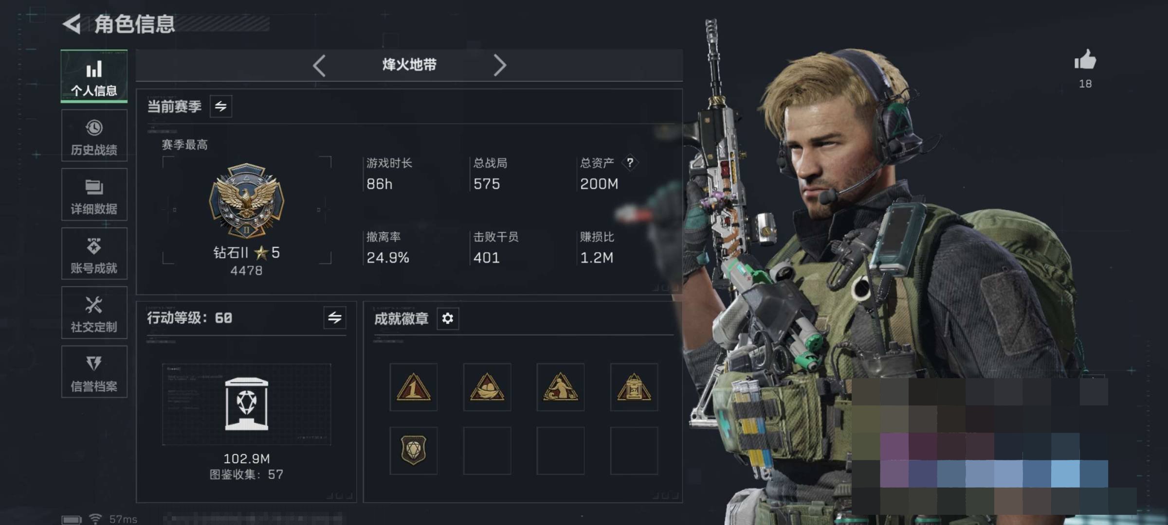The image size is (1168, 525).
Task: Click the 钻石II eagle rank emblem
Action: [x=246, y=200]
